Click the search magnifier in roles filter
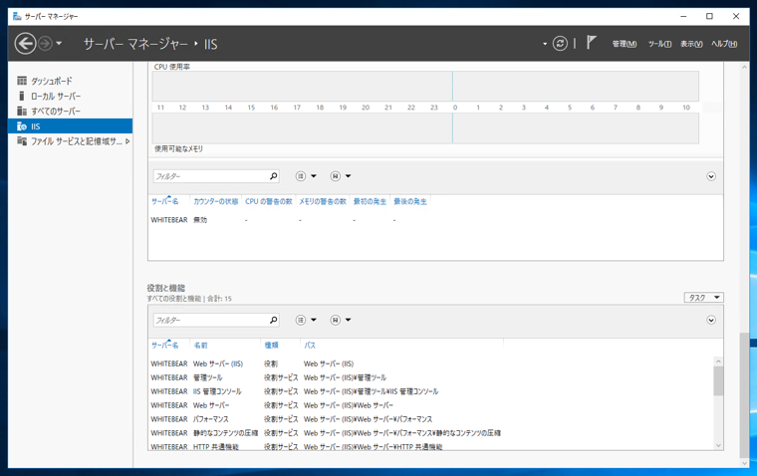The width and height of the screenshot is (757, 476). (274, 320)
